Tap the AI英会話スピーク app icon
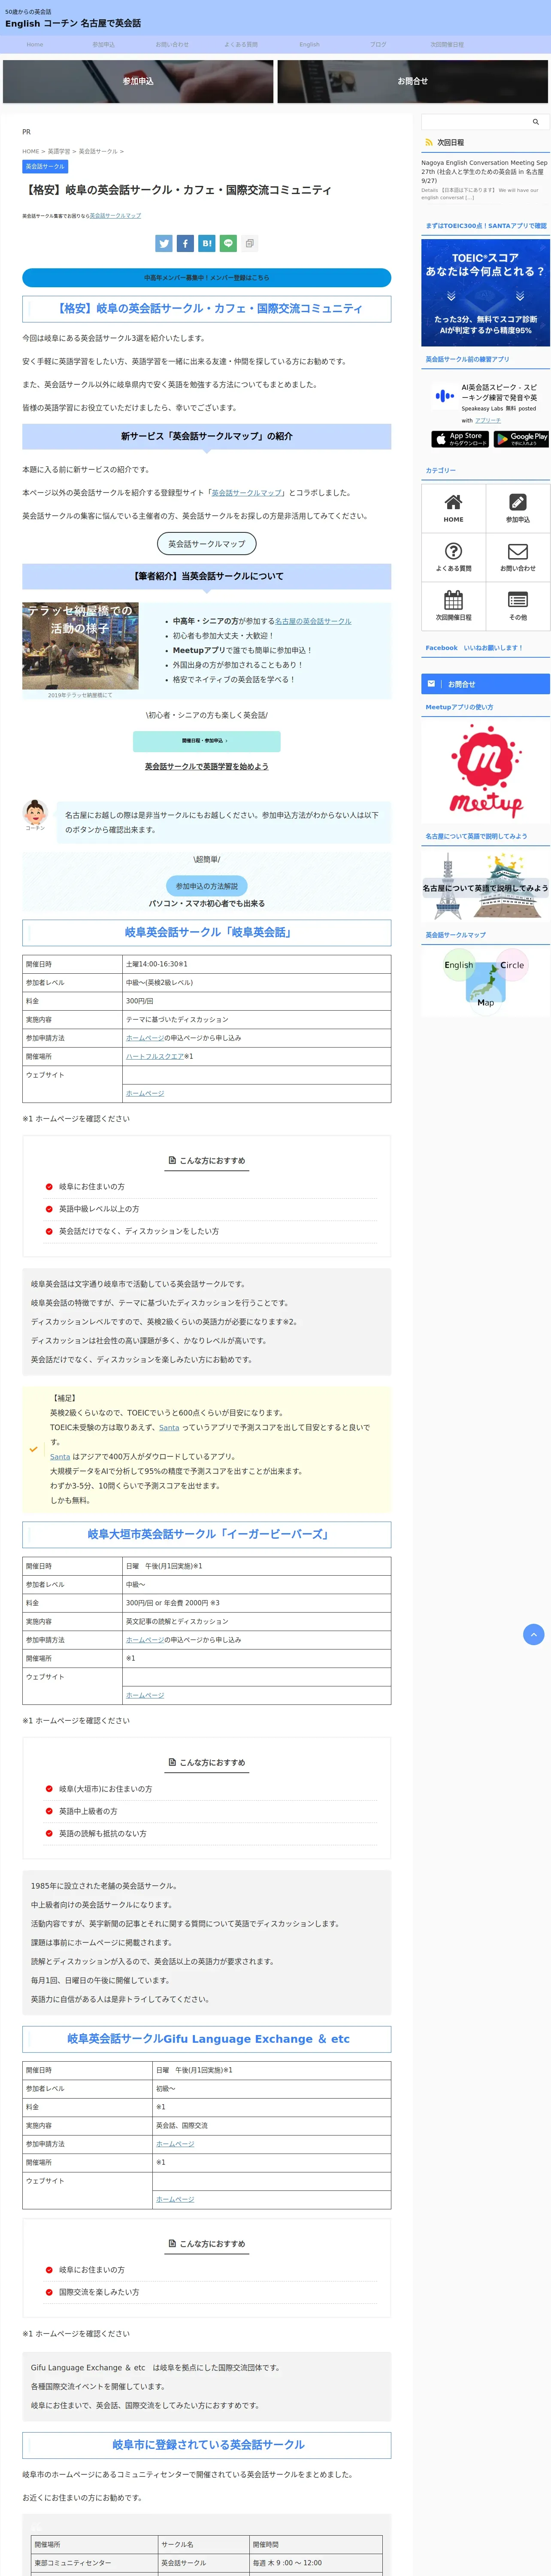 tap(444, 396)
